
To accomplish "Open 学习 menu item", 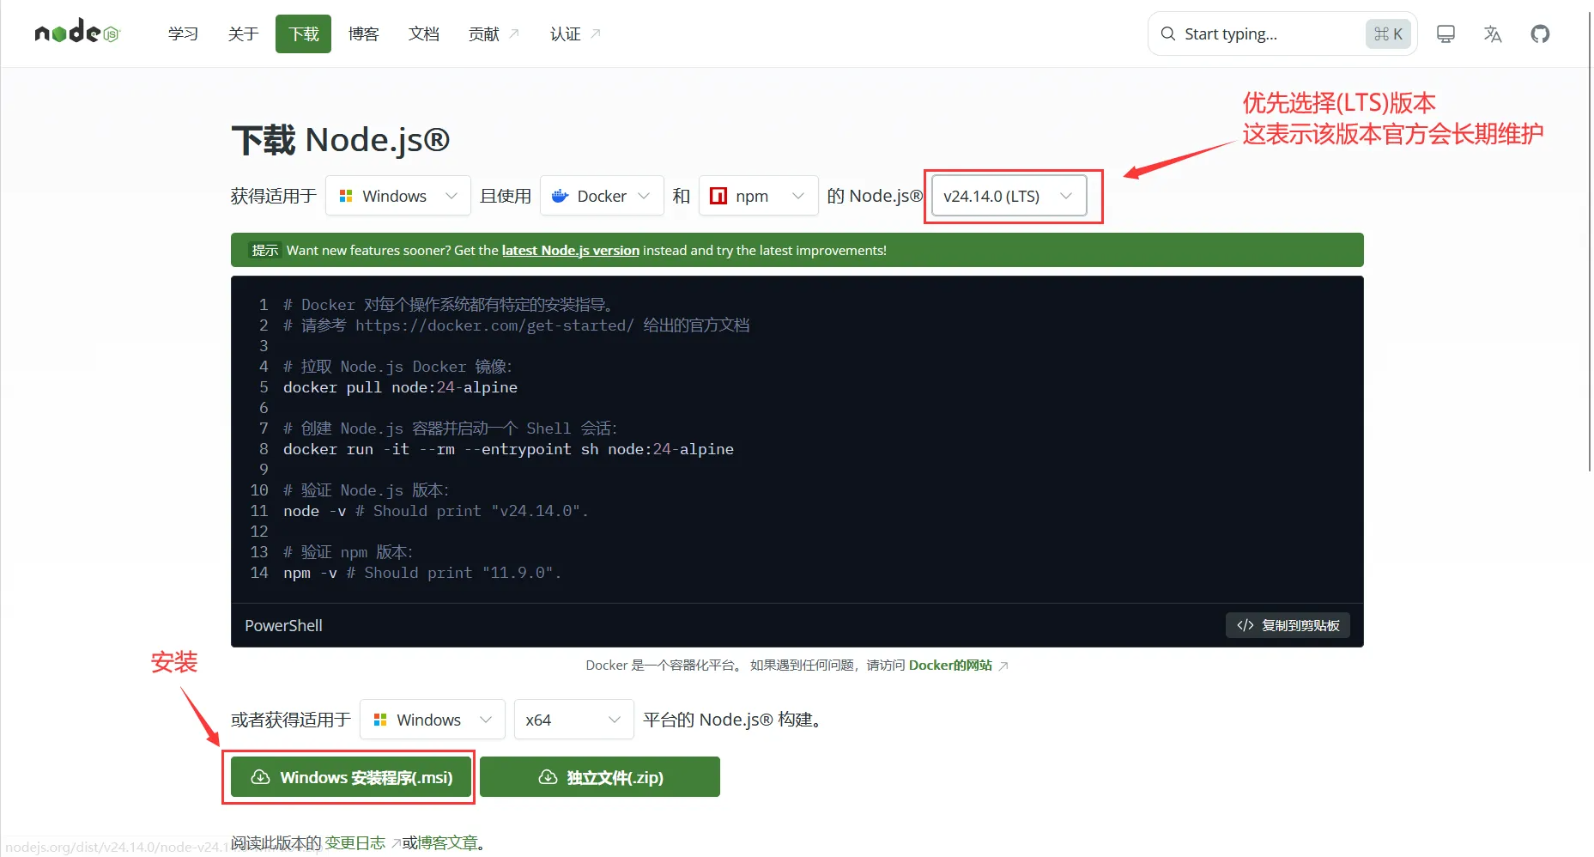I will (183, 33).
